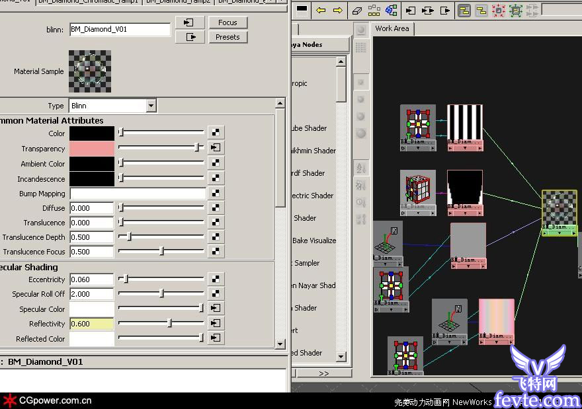Screen dimensions: 582x409
Task: Select the Sampler entry in node list
Action: 307,263
